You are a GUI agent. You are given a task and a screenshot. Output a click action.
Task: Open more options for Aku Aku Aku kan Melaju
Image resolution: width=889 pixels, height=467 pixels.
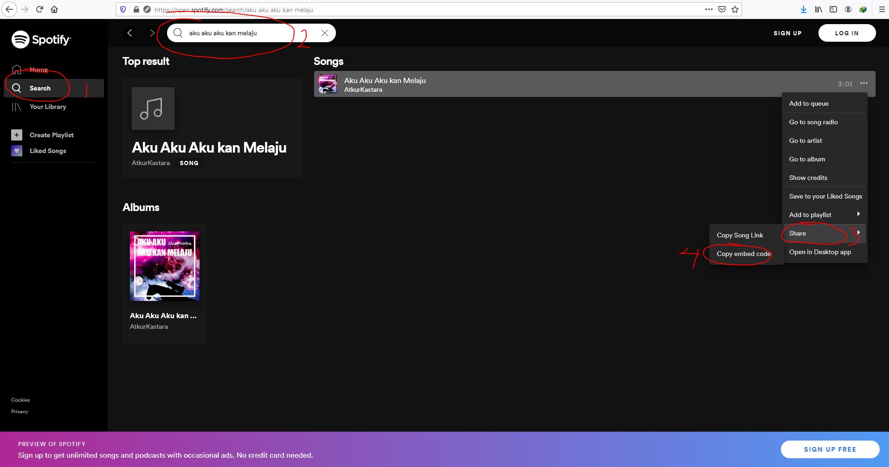tap(863, 83)
